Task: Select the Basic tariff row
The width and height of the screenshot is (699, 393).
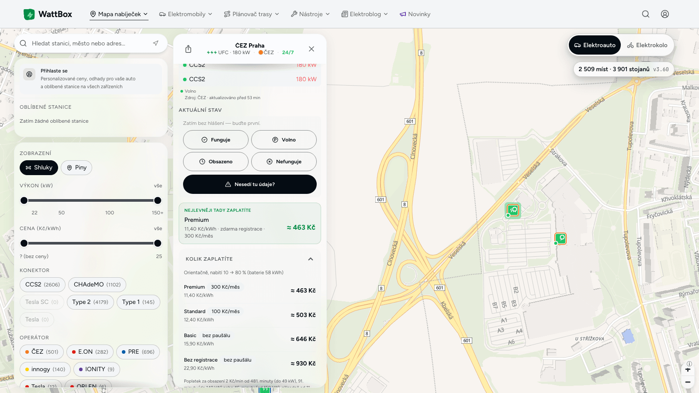Action: tap(250, 339)
